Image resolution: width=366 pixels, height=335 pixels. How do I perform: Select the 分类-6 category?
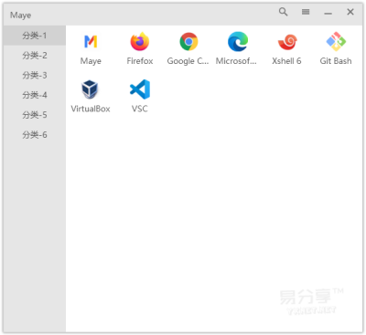click(x=35, y=134)
